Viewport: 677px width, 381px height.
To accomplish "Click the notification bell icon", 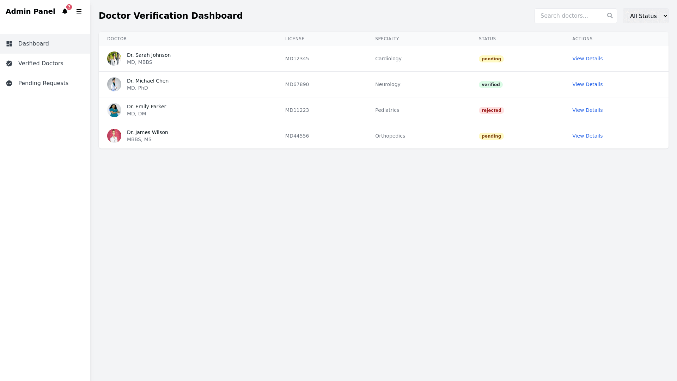I will coord(65,12).
